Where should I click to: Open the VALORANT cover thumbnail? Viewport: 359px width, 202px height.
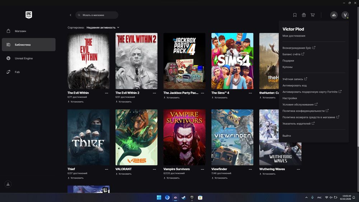136,137
